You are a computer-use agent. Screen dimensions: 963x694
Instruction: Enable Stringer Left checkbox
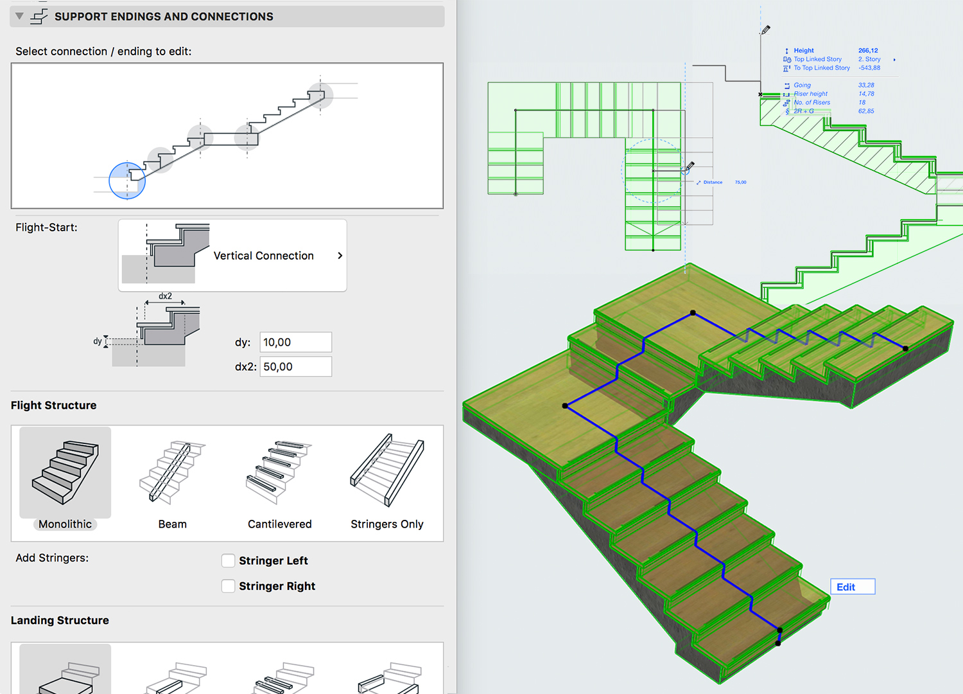point(228,561)
